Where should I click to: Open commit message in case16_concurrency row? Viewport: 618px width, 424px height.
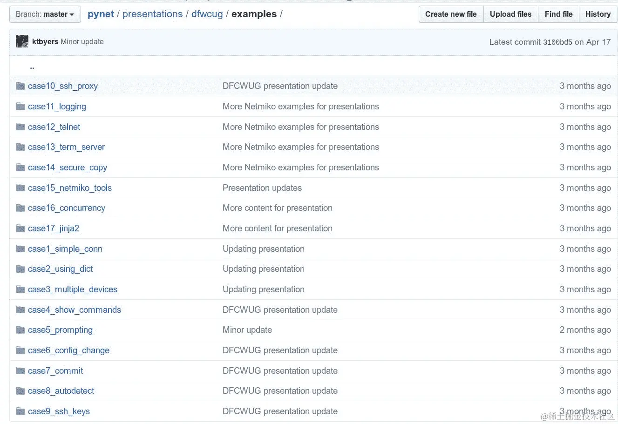(x=278, y=208)
